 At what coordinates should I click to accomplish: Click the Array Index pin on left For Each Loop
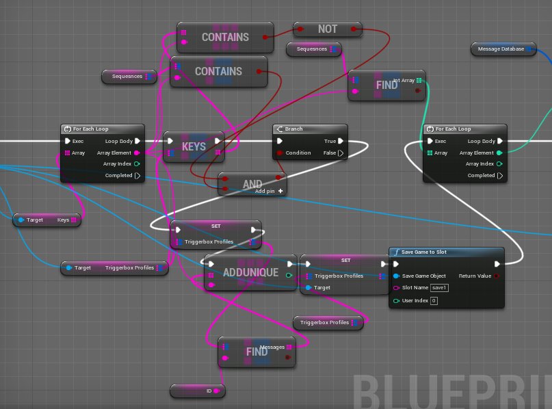(137, 163)
